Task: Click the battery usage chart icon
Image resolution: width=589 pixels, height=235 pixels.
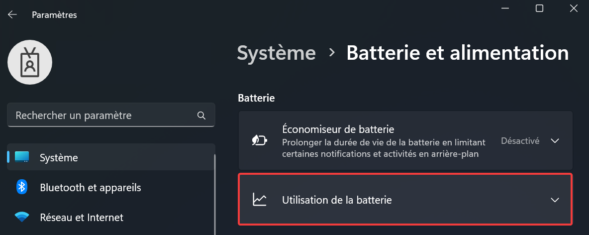Action: (x=260, y=199)
